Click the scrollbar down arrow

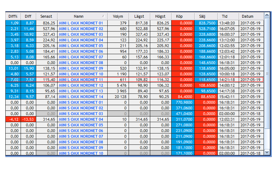tap(267, 153)
